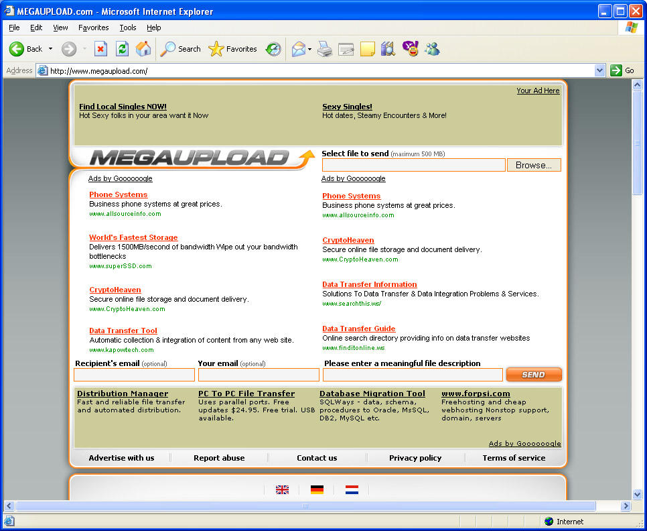Screen dimensions: 647x531
Task: Open the Data Transfer Information ad link
Action: pyautogui.click(x=369, y=284)
